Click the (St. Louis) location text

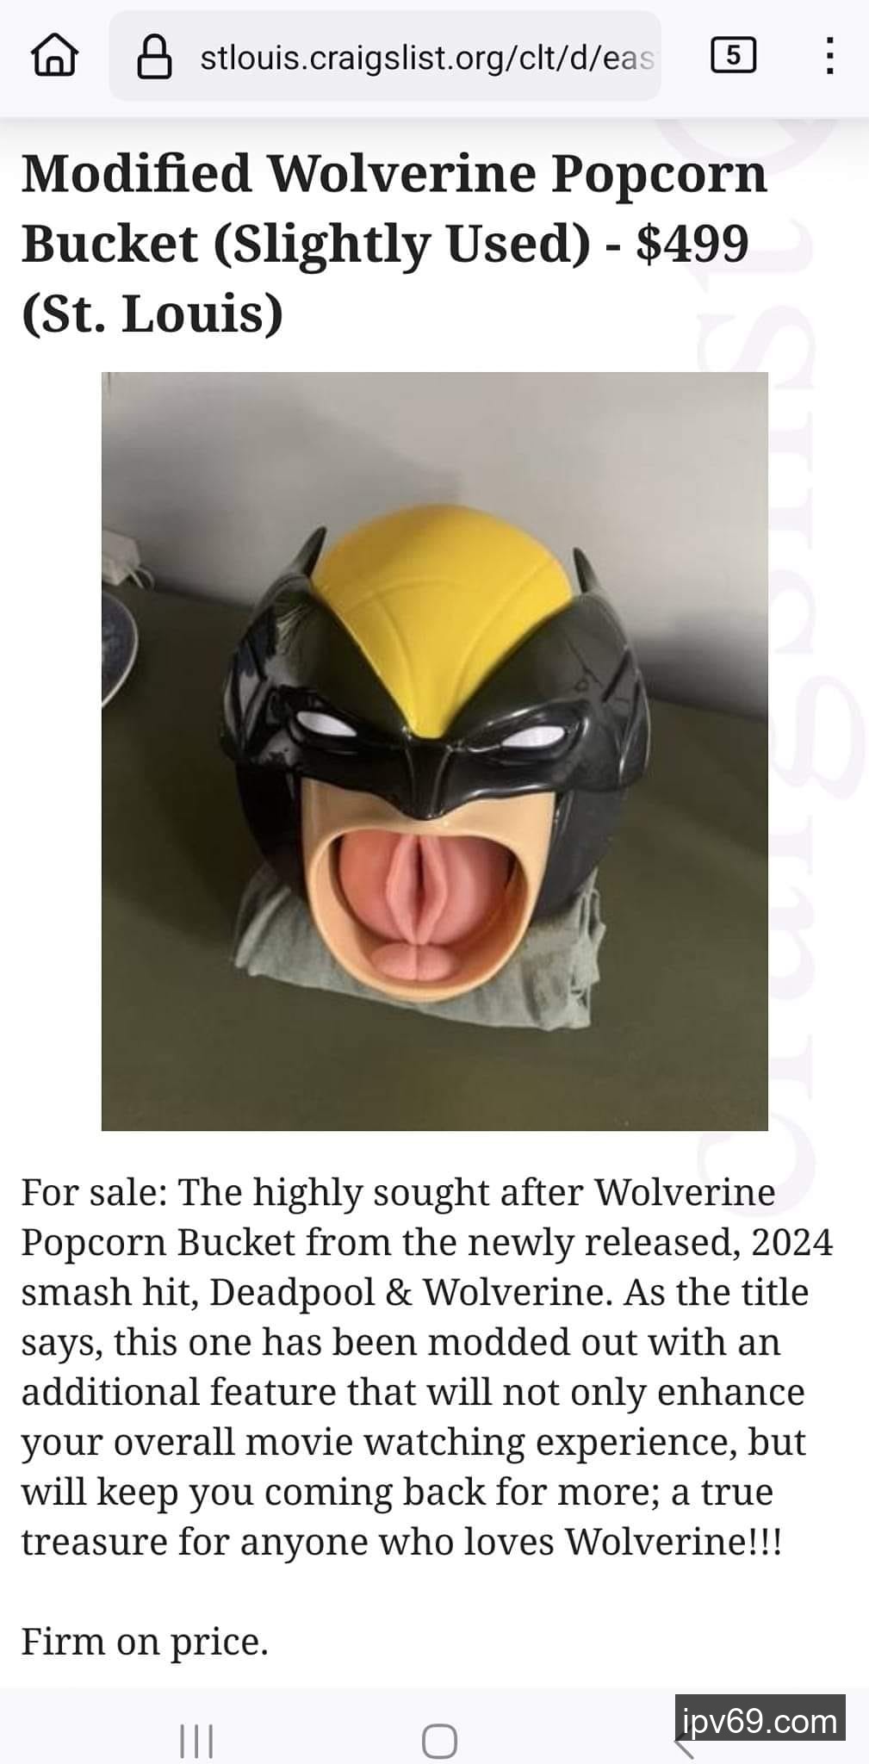(x=152, y=314)
